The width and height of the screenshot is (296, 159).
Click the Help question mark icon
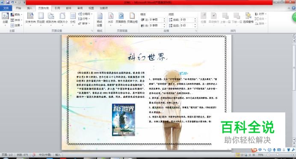coord(293,8)
